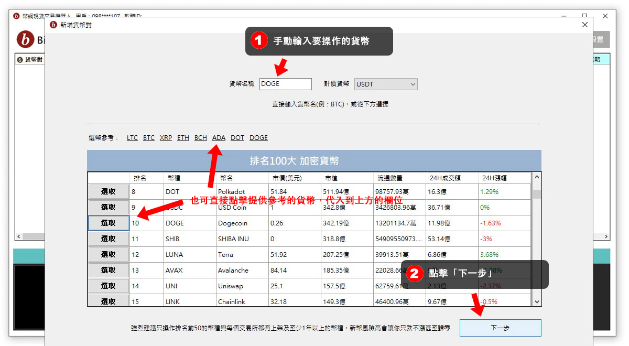This screenshot has height=346, width=629.
Task: Click the 幣種 column header
Action: (190, 178)
